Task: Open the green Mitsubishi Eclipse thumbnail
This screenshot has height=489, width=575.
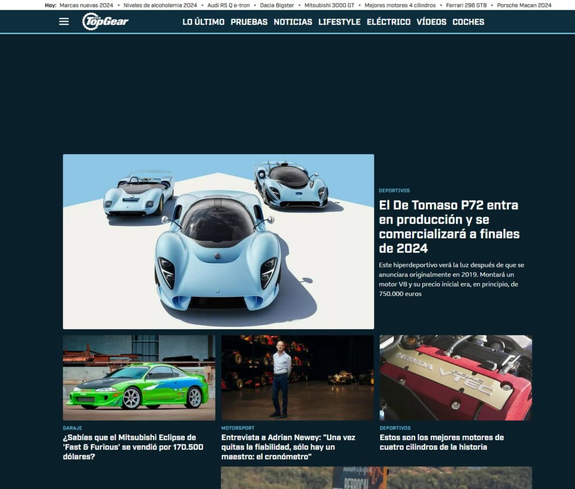Action: tap(139, 377)
